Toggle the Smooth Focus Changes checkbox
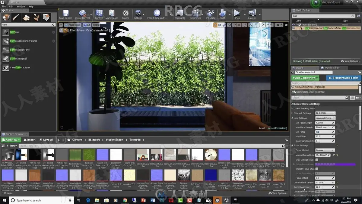Screen dimensions: 362x204 click(317, 169)
